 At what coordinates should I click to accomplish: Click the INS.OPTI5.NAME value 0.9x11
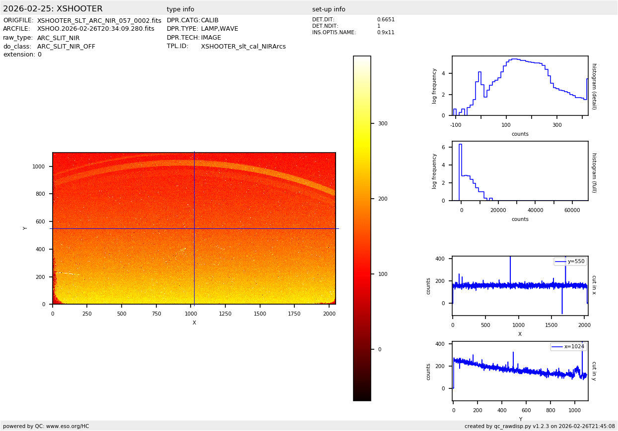386,33
